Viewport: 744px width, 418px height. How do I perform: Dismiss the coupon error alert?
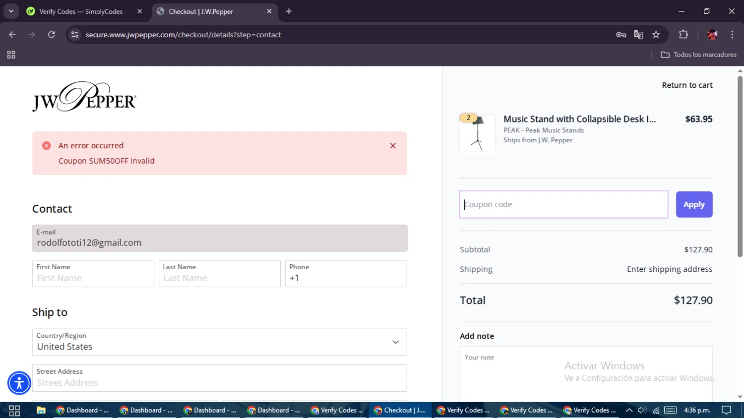[393, 146]
